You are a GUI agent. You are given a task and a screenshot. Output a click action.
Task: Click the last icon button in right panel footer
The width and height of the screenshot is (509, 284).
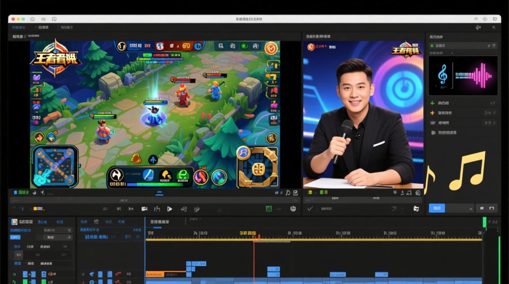tap(492, 208)
